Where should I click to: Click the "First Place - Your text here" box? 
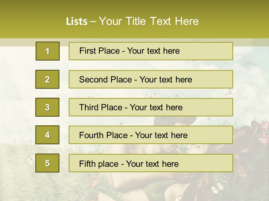click(x=151, y=51)
